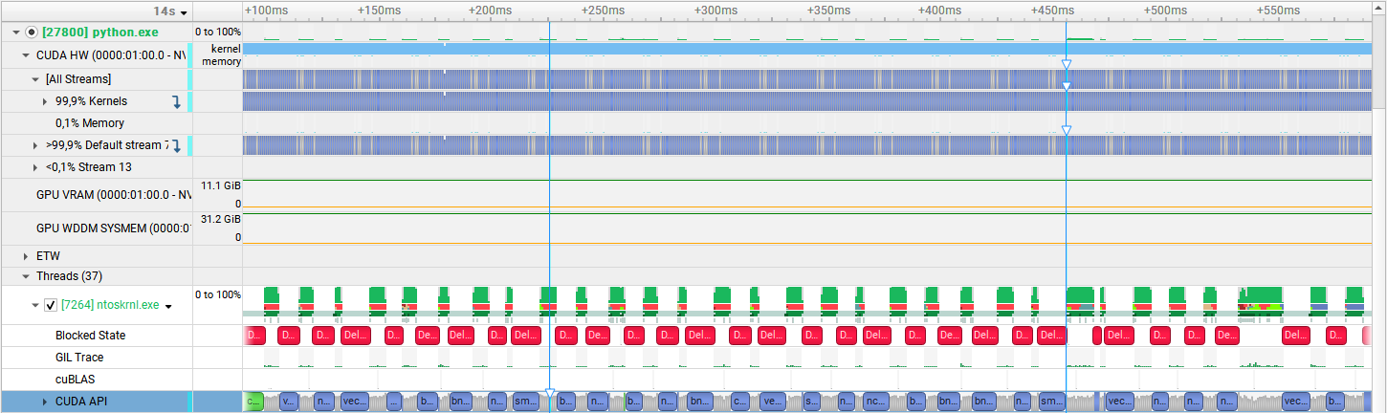Screen dimensions: 1387x413
Task: Click the blue arrow icon on Kernels row
Action: click(x=176, y=101)
